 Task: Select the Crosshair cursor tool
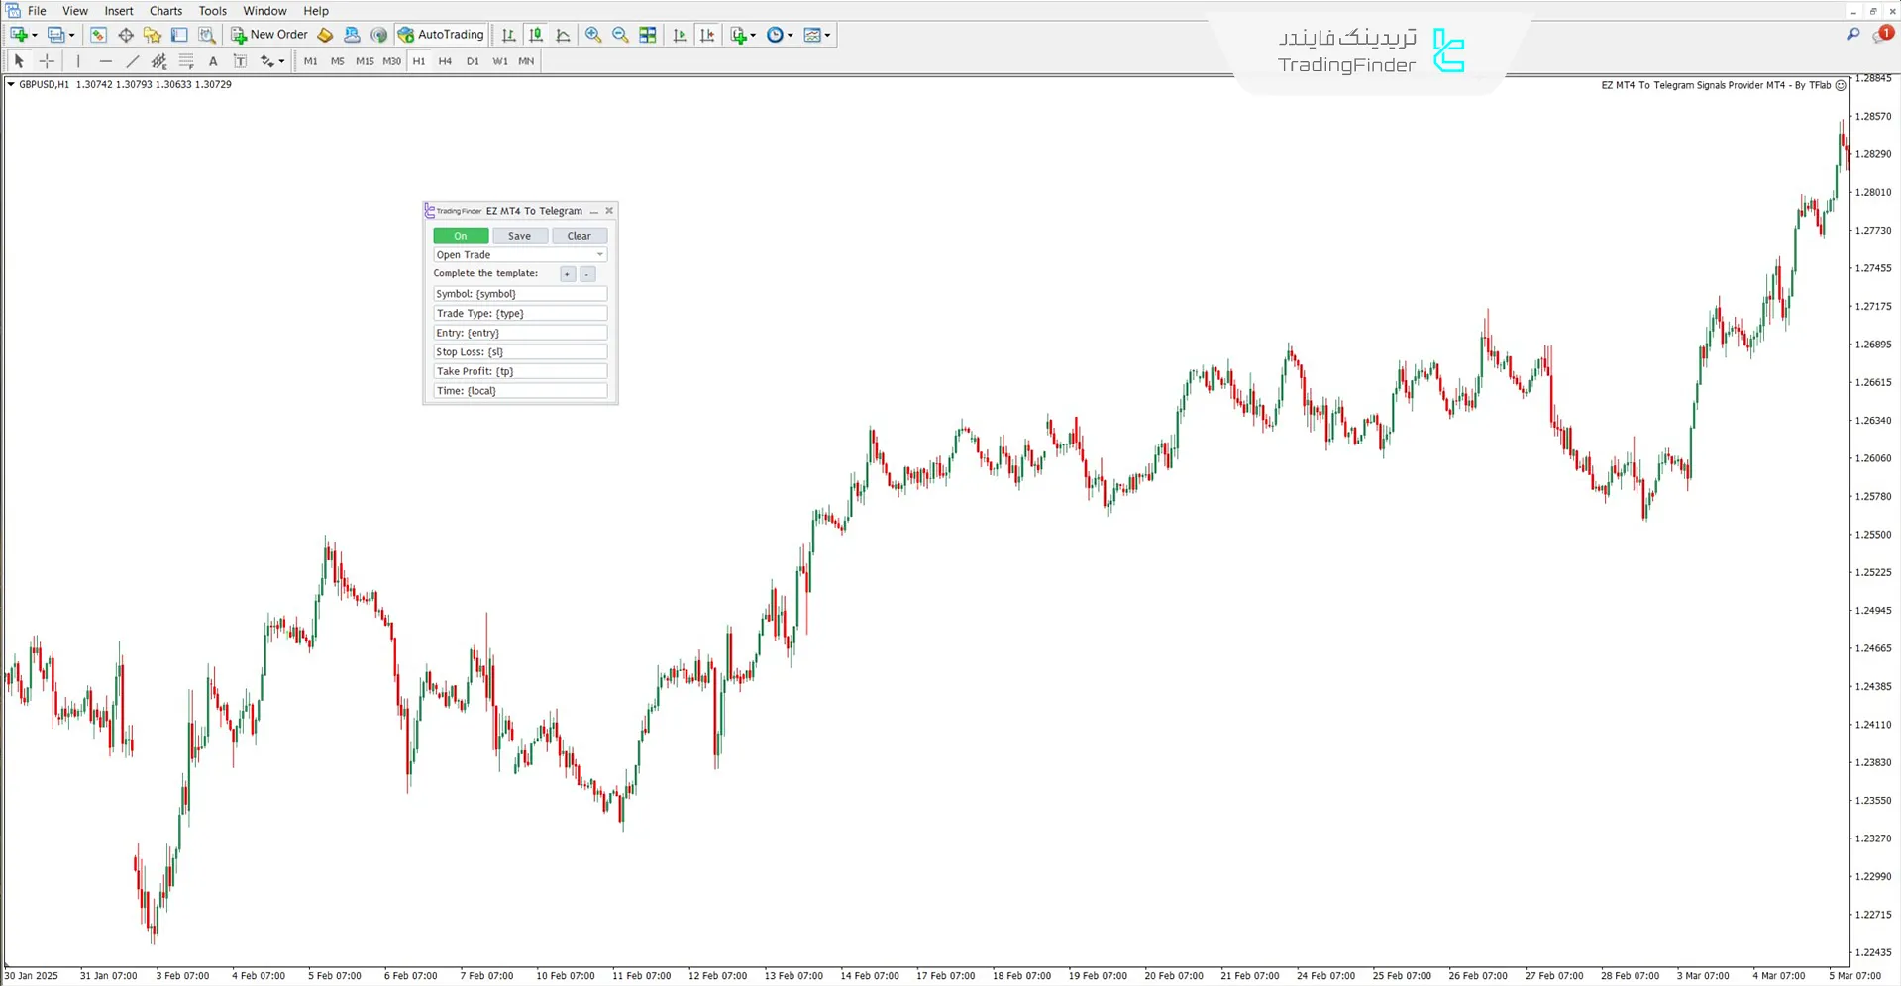click(x=47, y=61)
